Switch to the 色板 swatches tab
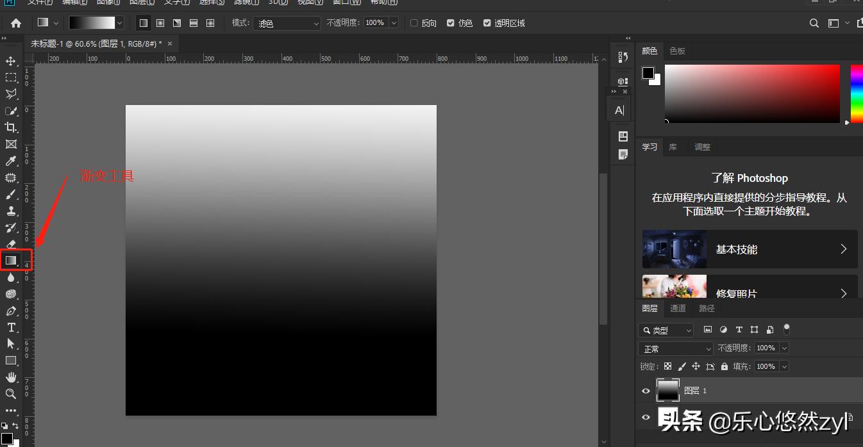 click(x=677, y=51)
